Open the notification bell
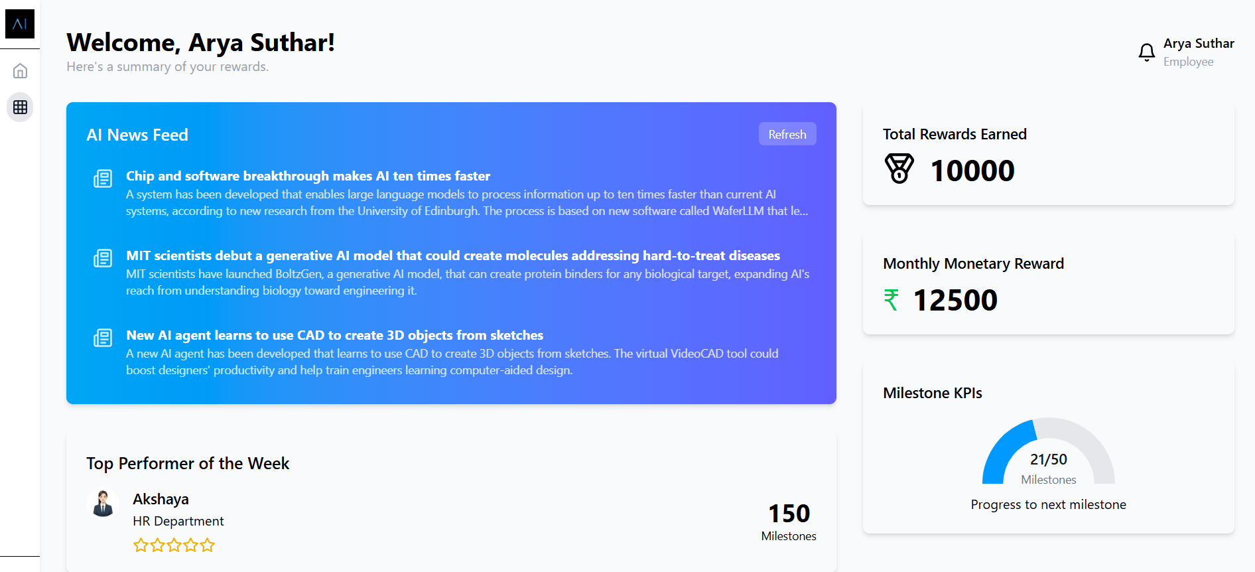 pyautogui.click(x=1146, y=52)
